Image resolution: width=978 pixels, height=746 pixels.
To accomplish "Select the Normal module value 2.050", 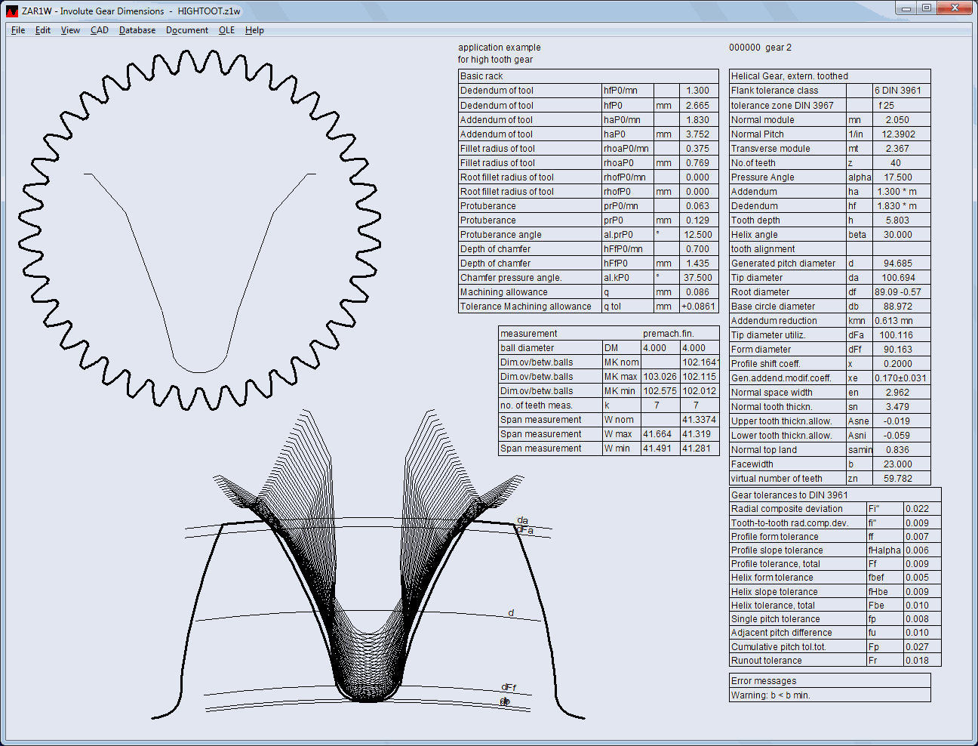I will point(897,120).
